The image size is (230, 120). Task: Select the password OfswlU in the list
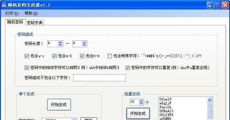(166, 99)
